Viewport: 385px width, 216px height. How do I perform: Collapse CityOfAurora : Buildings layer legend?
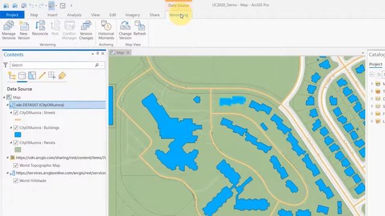(11, 128)
